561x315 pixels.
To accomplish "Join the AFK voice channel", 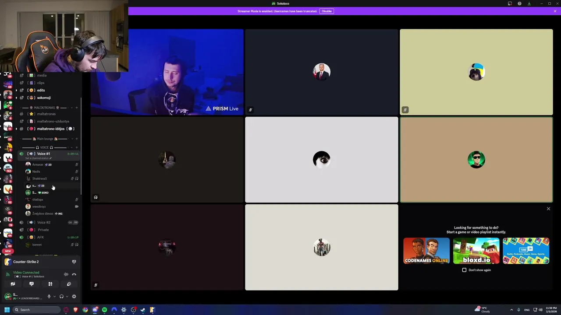I will (48, 237).
